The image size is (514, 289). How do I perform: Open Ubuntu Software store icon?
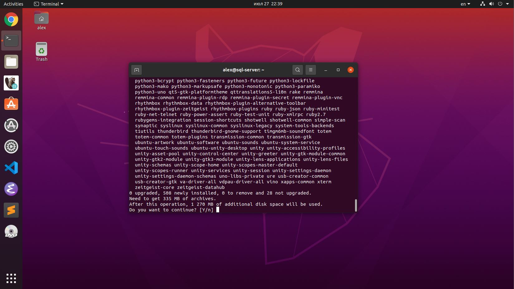pos(11,104)
